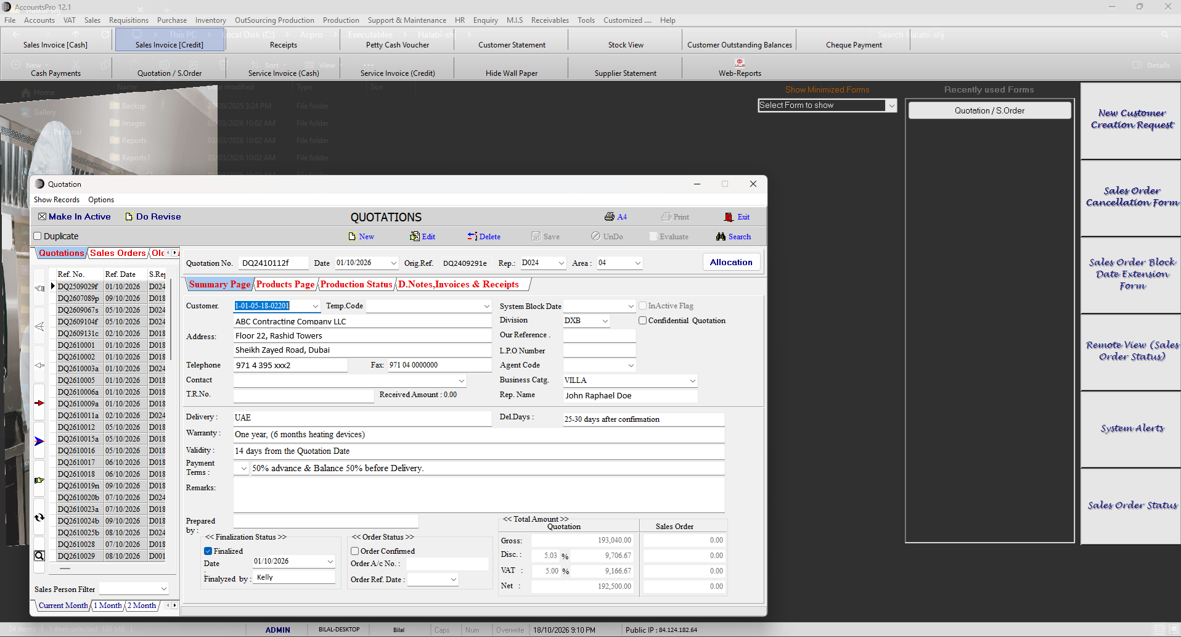Click the Do Revise document icon

tap(129, 216)
